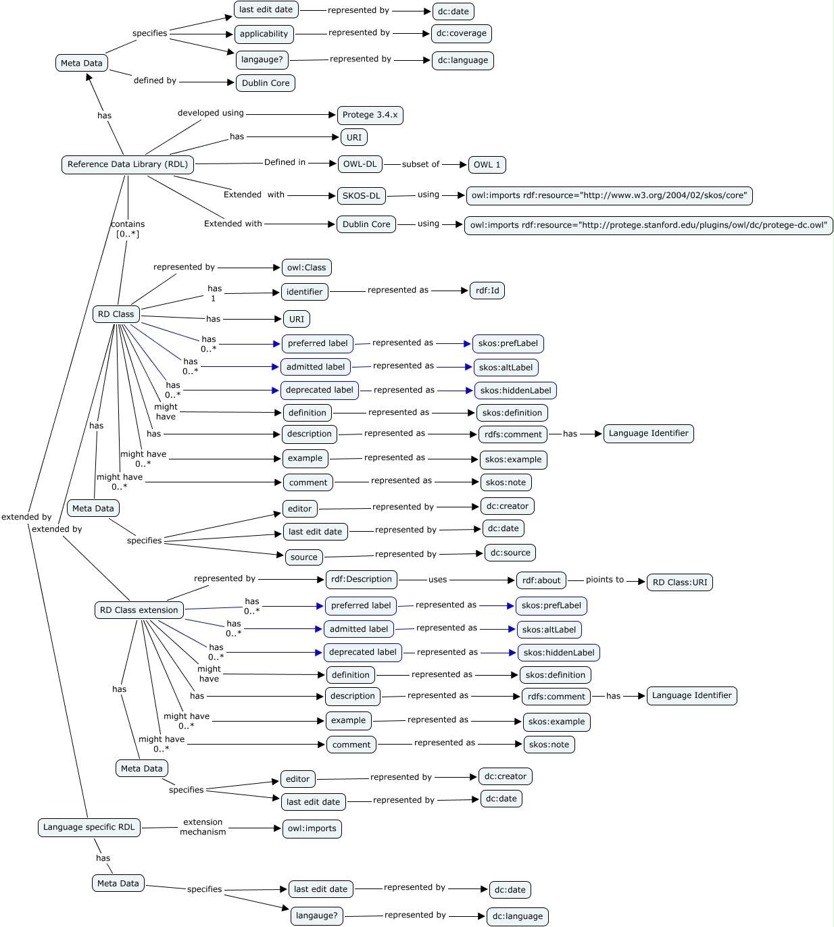Select the Language specific RDL node

pyautogui.click(x=89, y=828)
